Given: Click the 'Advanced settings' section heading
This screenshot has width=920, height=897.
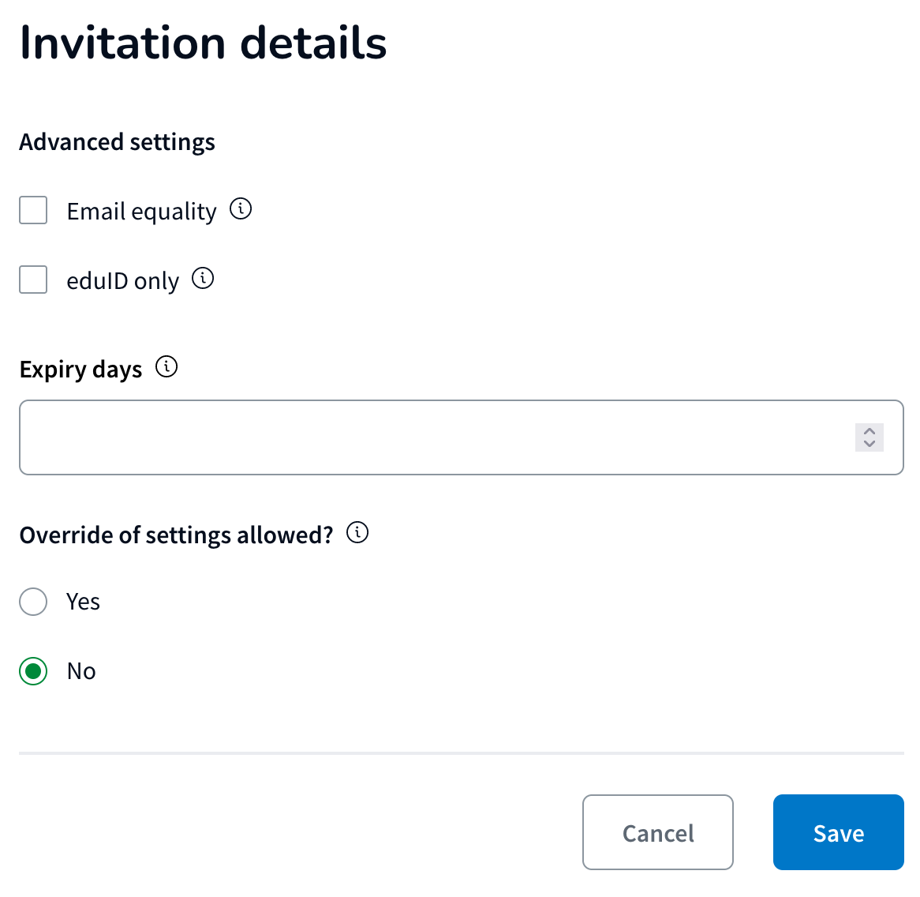Looking at the screenshot, I should click(118, 143).
